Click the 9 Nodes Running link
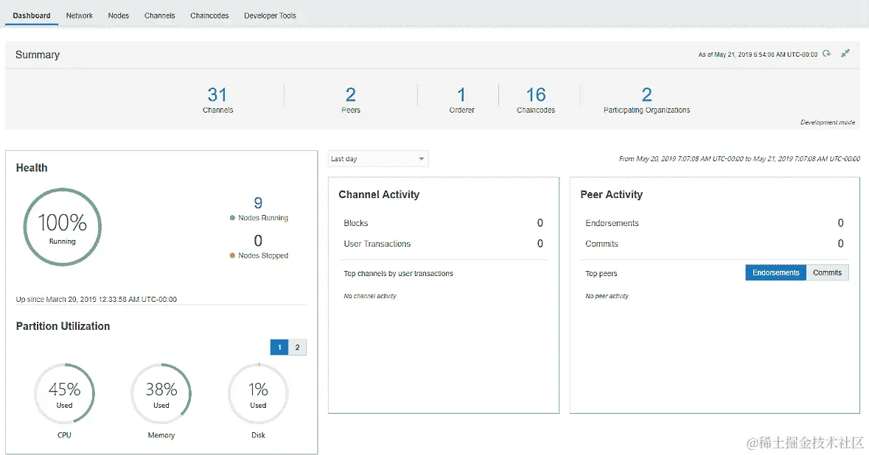This screenshot has width=869, height=455. pos(258,203)
